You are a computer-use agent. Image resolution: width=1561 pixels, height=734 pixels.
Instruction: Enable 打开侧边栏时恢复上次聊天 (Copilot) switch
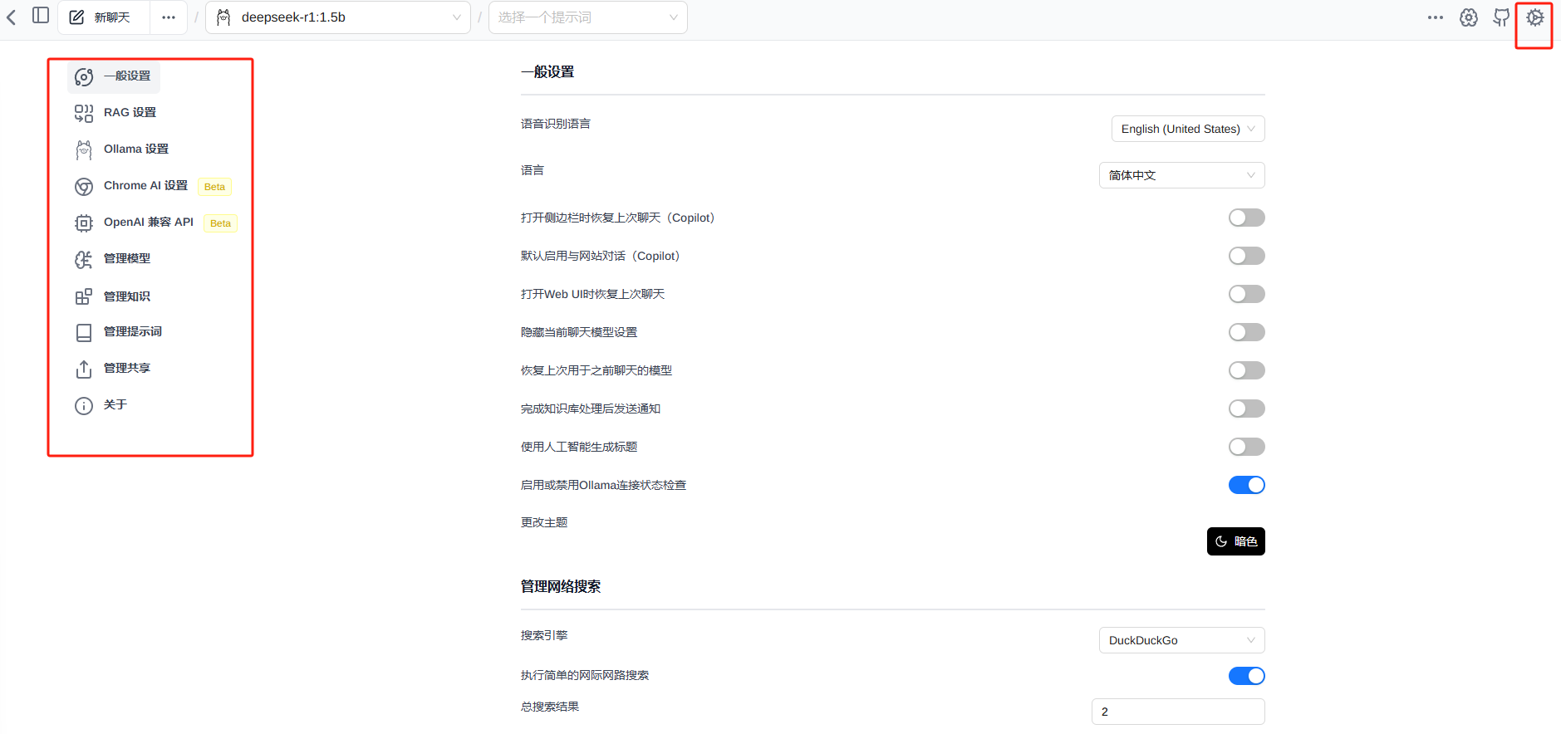(x=1246, y=218)
